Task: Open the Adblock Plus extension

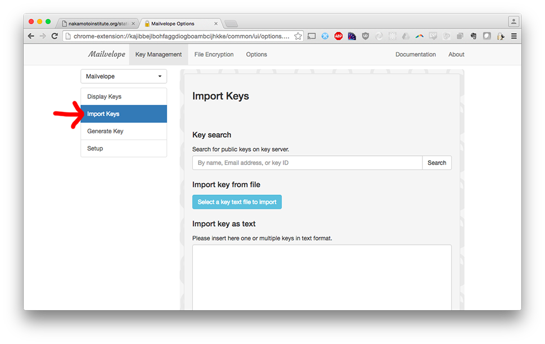Action: point(338,36)
